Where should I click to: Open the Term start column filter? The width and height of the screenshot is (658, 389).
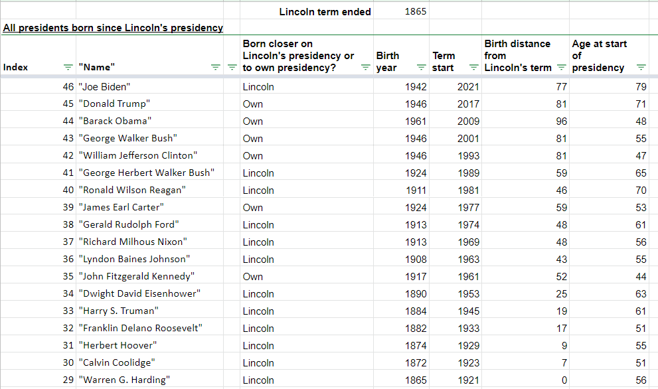474,67
